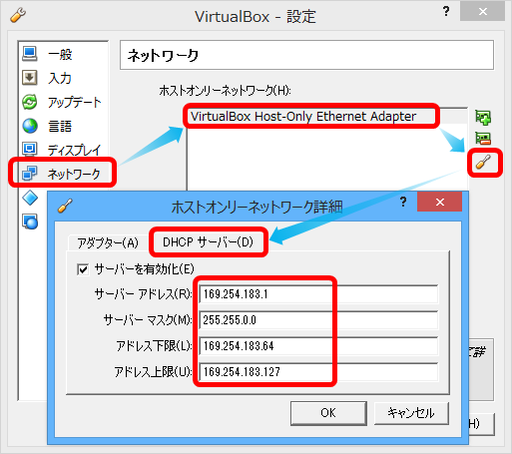Select VirtualBox Host-Only Ethernet Adapter in list
This screenshot has width=512, height=454.
pyautogui.click(x=327, y=117)
